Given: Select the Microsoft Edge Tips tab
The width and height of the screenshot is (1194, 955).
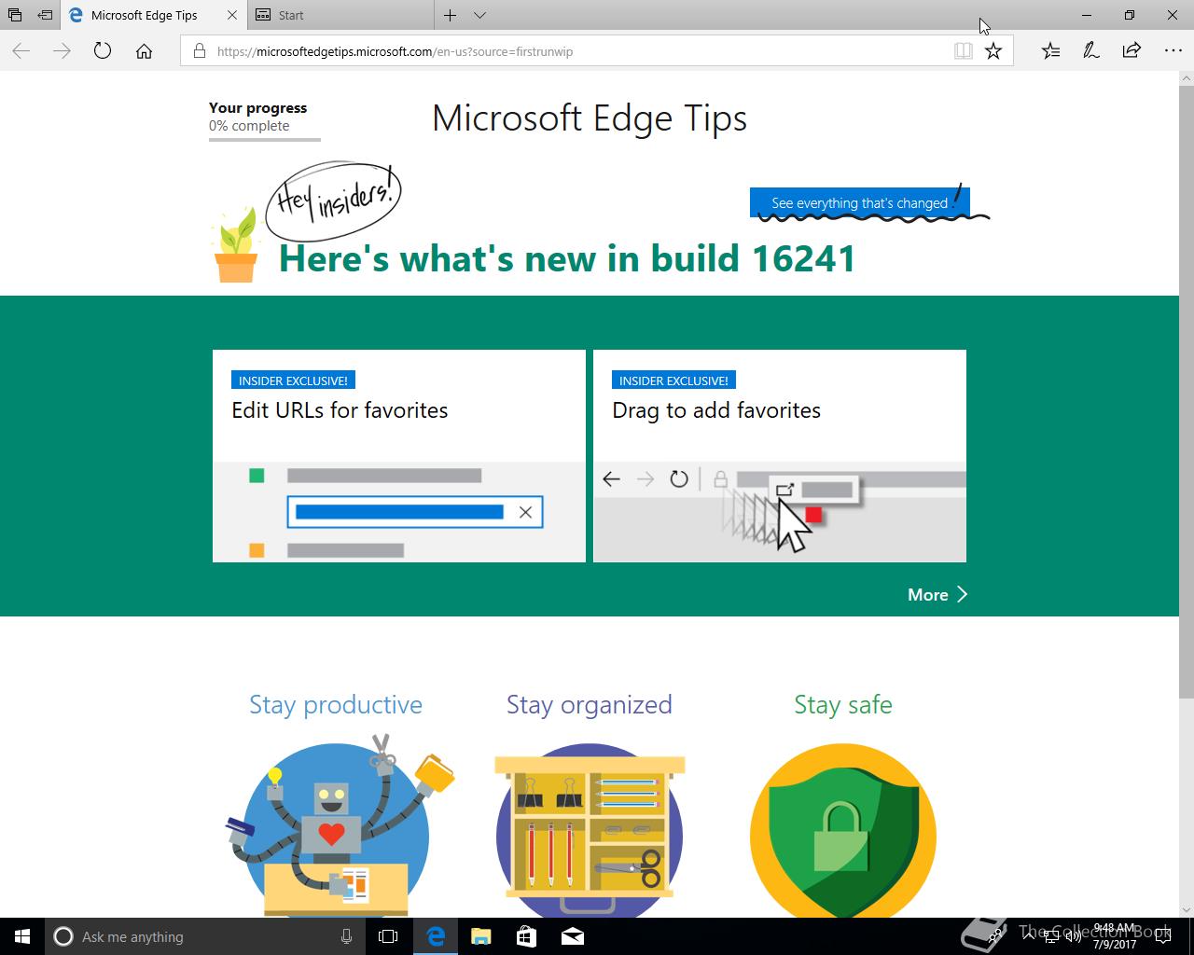Looking at the screenshot, I should click(x=155, y=15).
